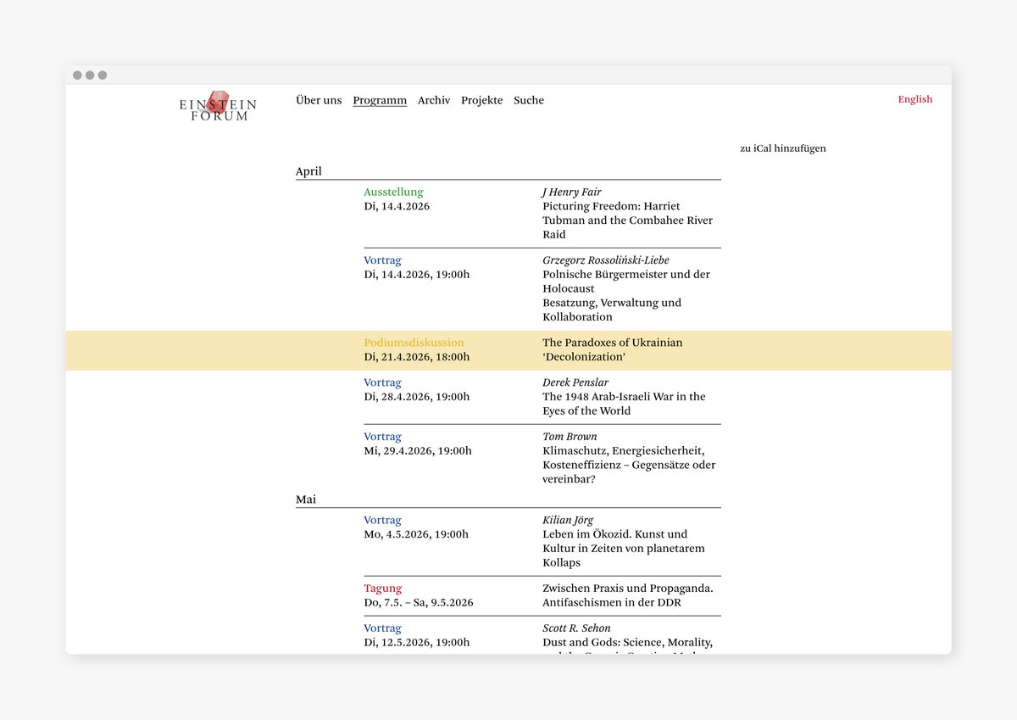Click speaker name Grzegorz Rossoliński-Liebe
The image size is (1017, 720).
tap(606, 260)
